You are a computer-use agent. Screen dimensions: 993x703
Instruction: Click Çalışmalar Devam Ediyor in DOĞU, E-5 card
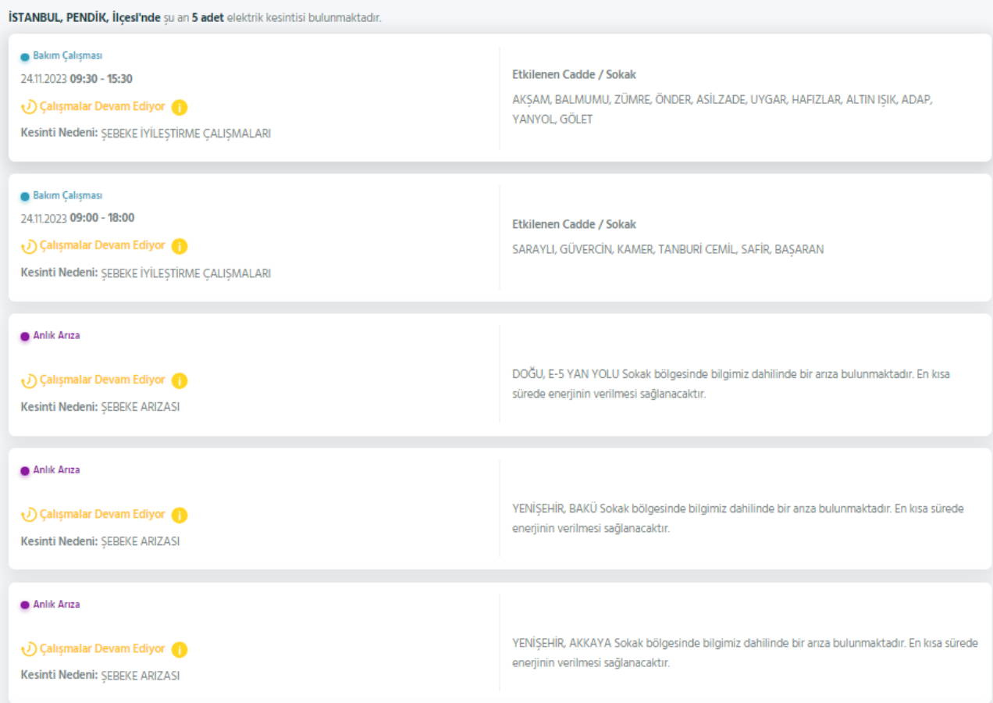102,380
